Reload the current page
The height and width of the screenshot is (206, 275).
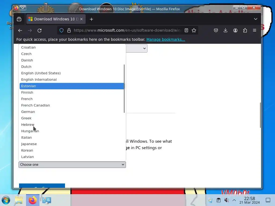[x=39, y=31]
